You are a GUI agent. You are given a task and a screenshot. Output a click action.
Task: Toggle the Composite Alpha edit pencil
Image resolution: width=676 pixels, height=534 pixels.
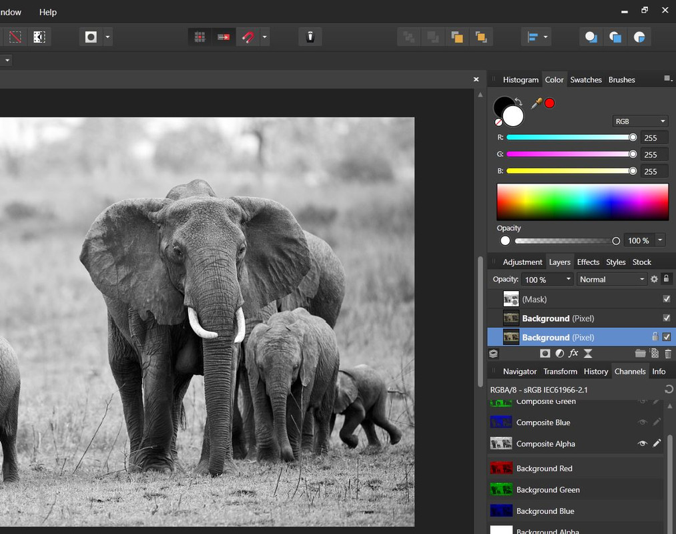point(657,443)
